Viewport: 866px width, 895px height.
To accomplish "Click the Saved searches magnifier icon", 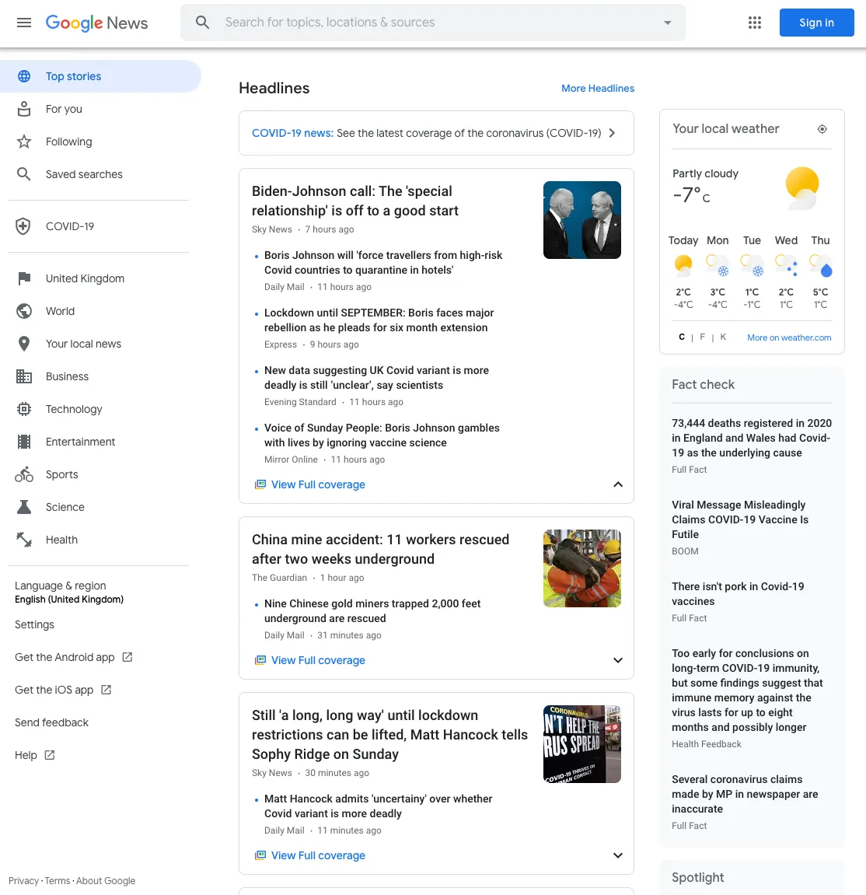I will 24,174.
